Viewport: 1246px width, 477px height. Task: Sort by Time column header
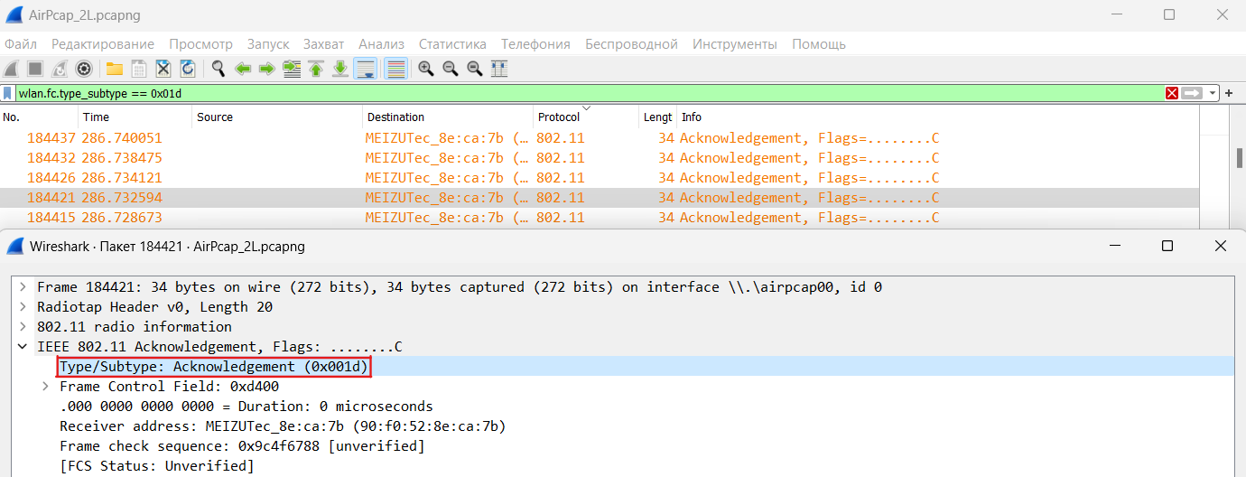[135, 117]
